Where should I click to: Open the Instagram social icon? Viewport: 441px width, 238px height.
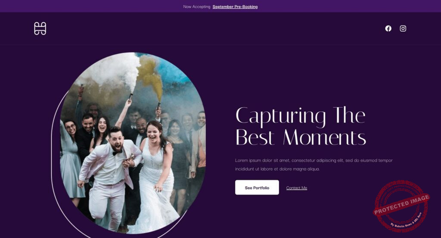coord(403,28)
